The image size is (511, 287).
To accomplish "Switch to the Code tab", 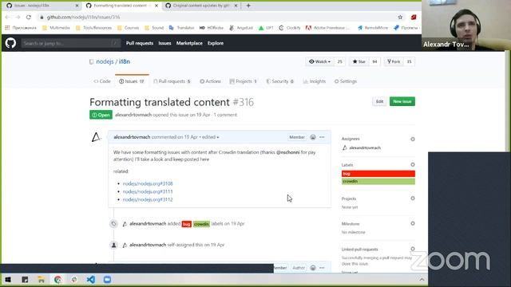I will (102, 81).
